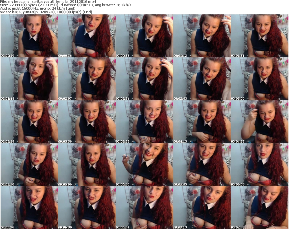Select the frame at 00:00:36

[87, 36]
